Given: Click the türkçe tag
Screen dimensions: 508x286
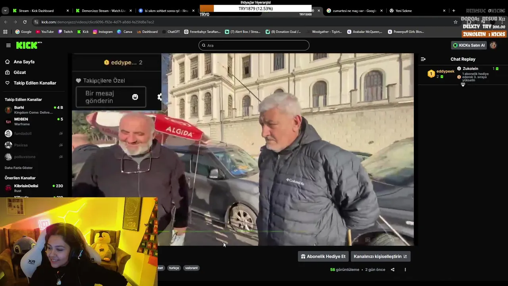Looking at the screenshot, I should tap(174, 268).
